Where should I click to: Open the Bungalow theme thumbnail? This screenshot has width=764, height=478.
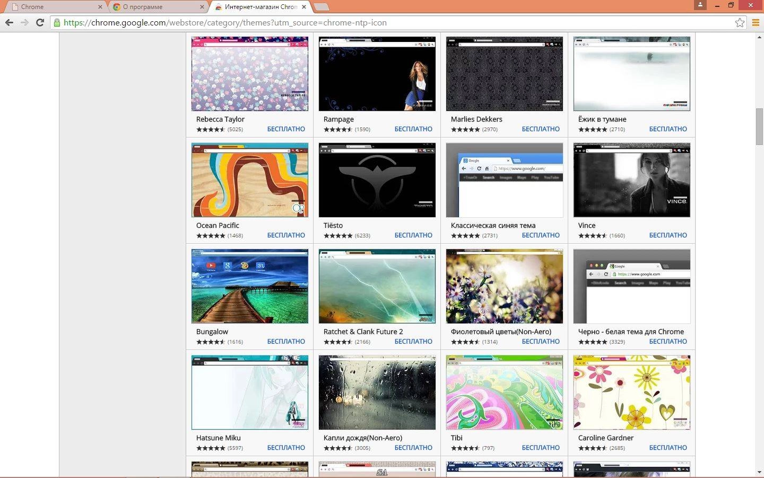(x=250, y=286)
